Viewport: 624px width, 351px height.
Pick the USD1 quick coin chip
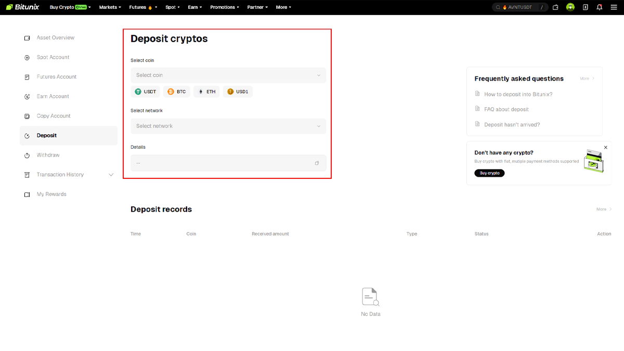(238, 92)
